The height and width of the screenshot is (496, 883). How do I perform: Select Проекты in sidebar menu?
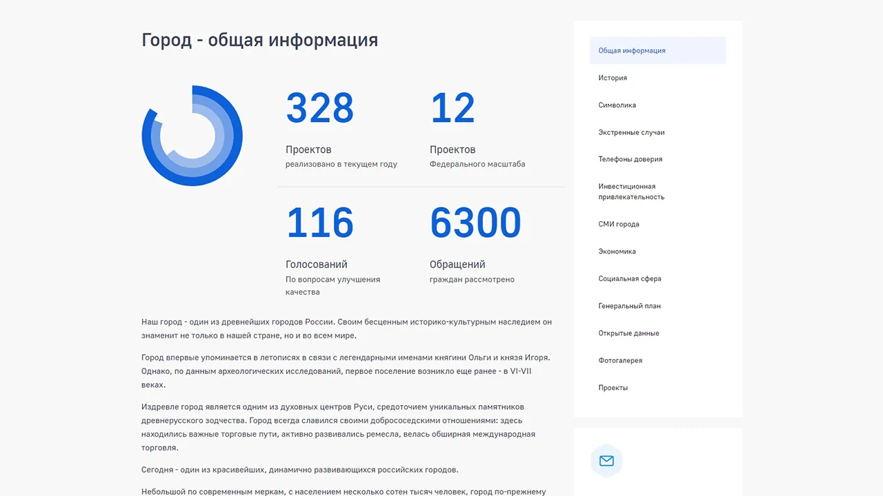613,388
